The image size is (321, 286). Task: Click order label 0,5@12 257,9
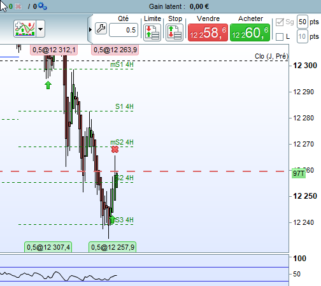113,247
